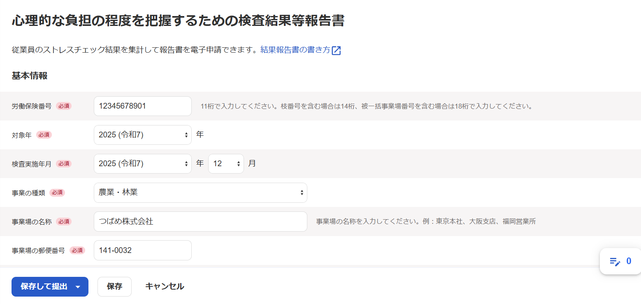641x304 pixels.
Task: Click the 事業場の名称 field label
Action: [x=32, y=221]
